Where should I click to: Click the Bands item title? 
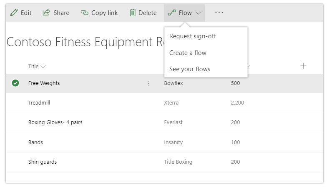click(x=35, y=142)
